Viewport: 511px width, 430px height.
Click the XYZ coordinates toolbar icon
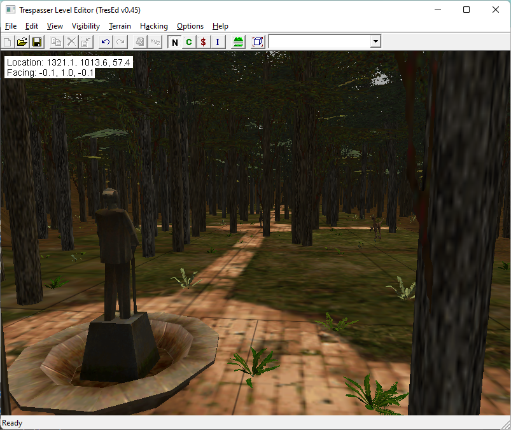pyautogui.click(x=155, y=42)
